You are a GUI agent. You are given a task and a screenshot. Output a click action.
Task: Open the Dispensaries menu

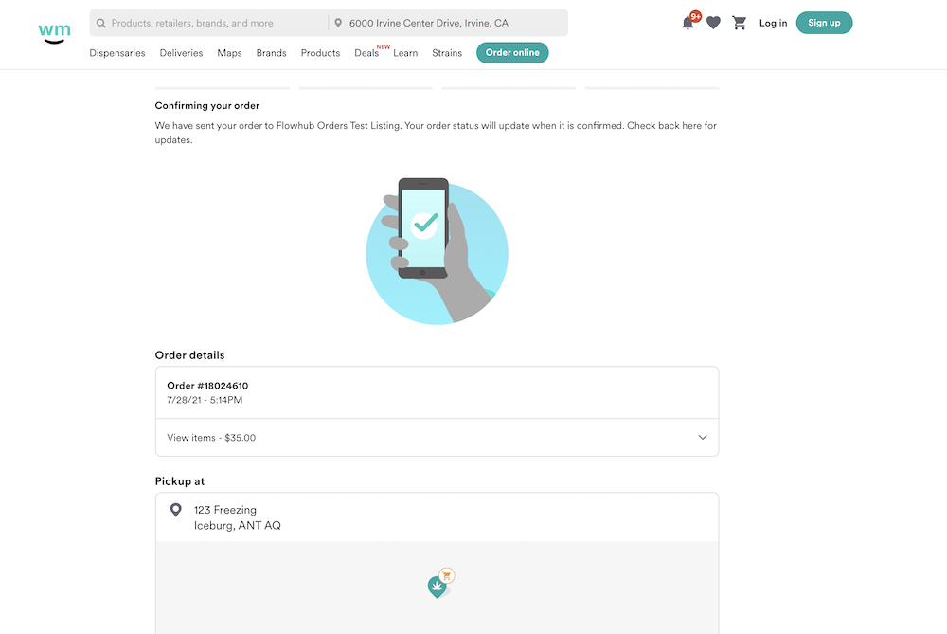pyautogui.click(x=116, y=53)
